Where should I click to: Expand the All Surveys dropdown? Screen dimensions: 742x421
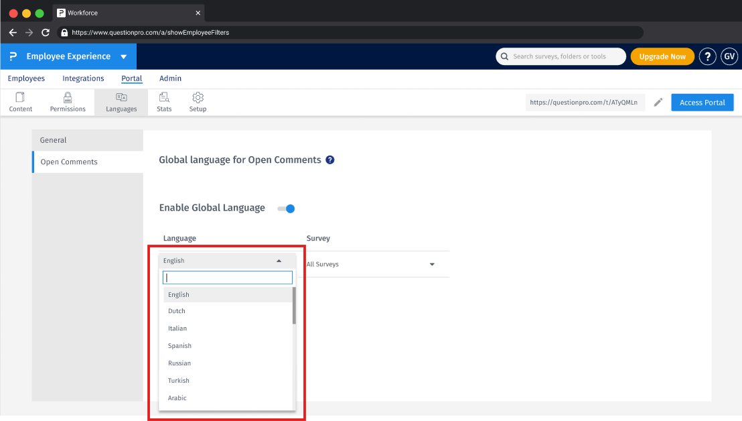432,265
